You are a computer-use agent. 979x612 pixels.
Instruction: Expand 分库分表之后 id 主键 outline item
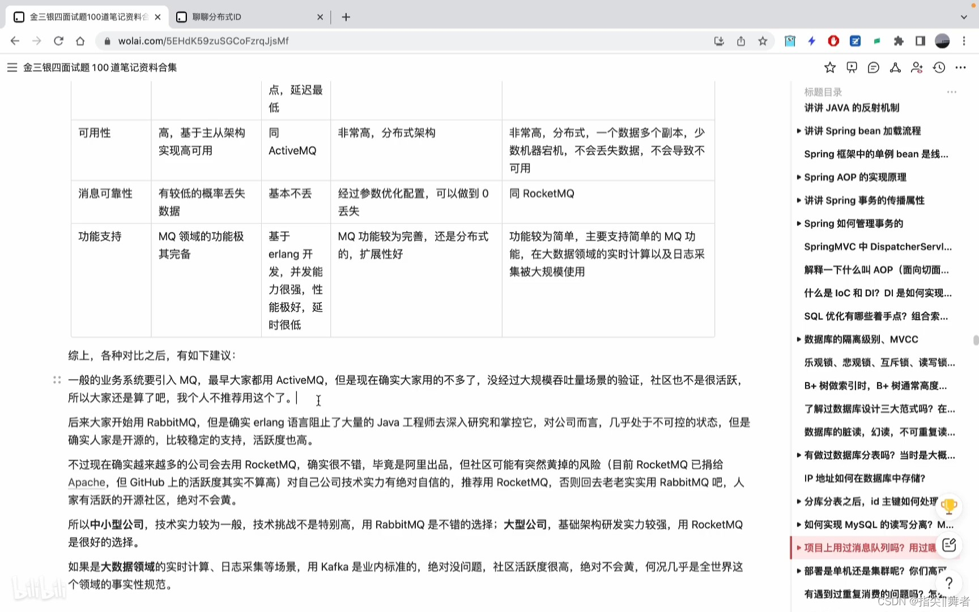pyautogui.click(x=799, y=501)
